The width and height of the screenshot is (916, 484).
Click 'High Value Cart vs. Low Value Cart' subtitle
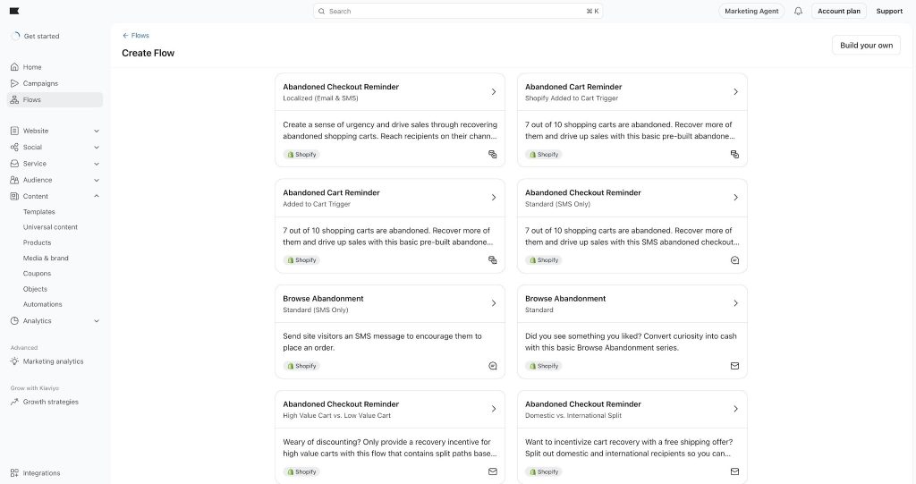tap(336, 416)
